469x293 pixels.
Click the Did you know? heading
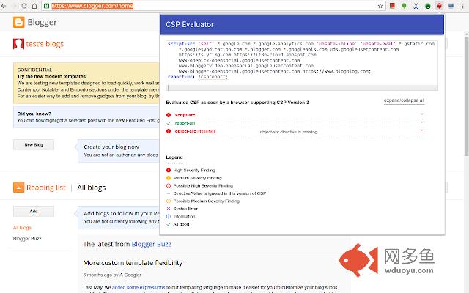coord(34,114)
